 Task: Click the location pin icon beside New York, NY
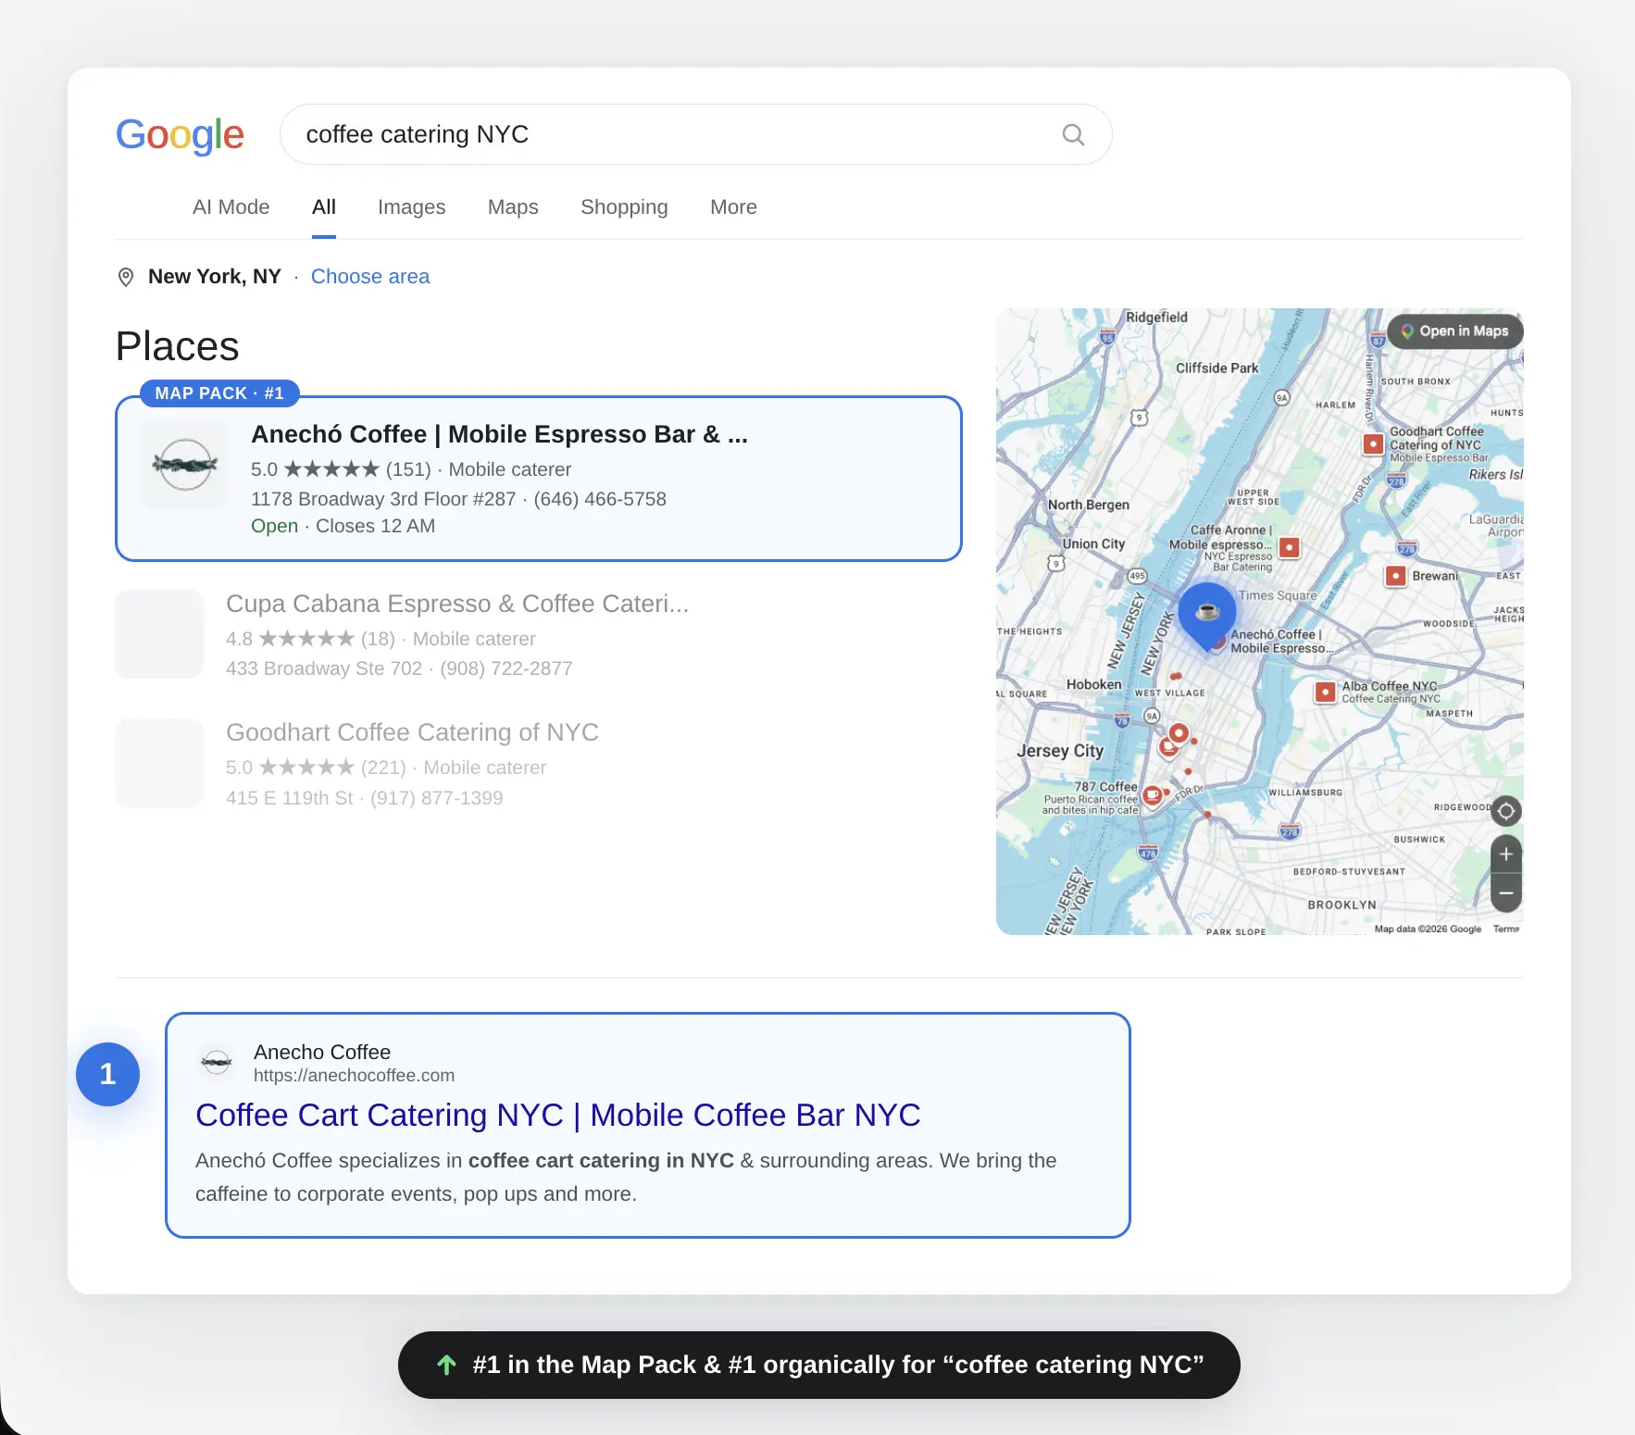click(x=126, y=277)
